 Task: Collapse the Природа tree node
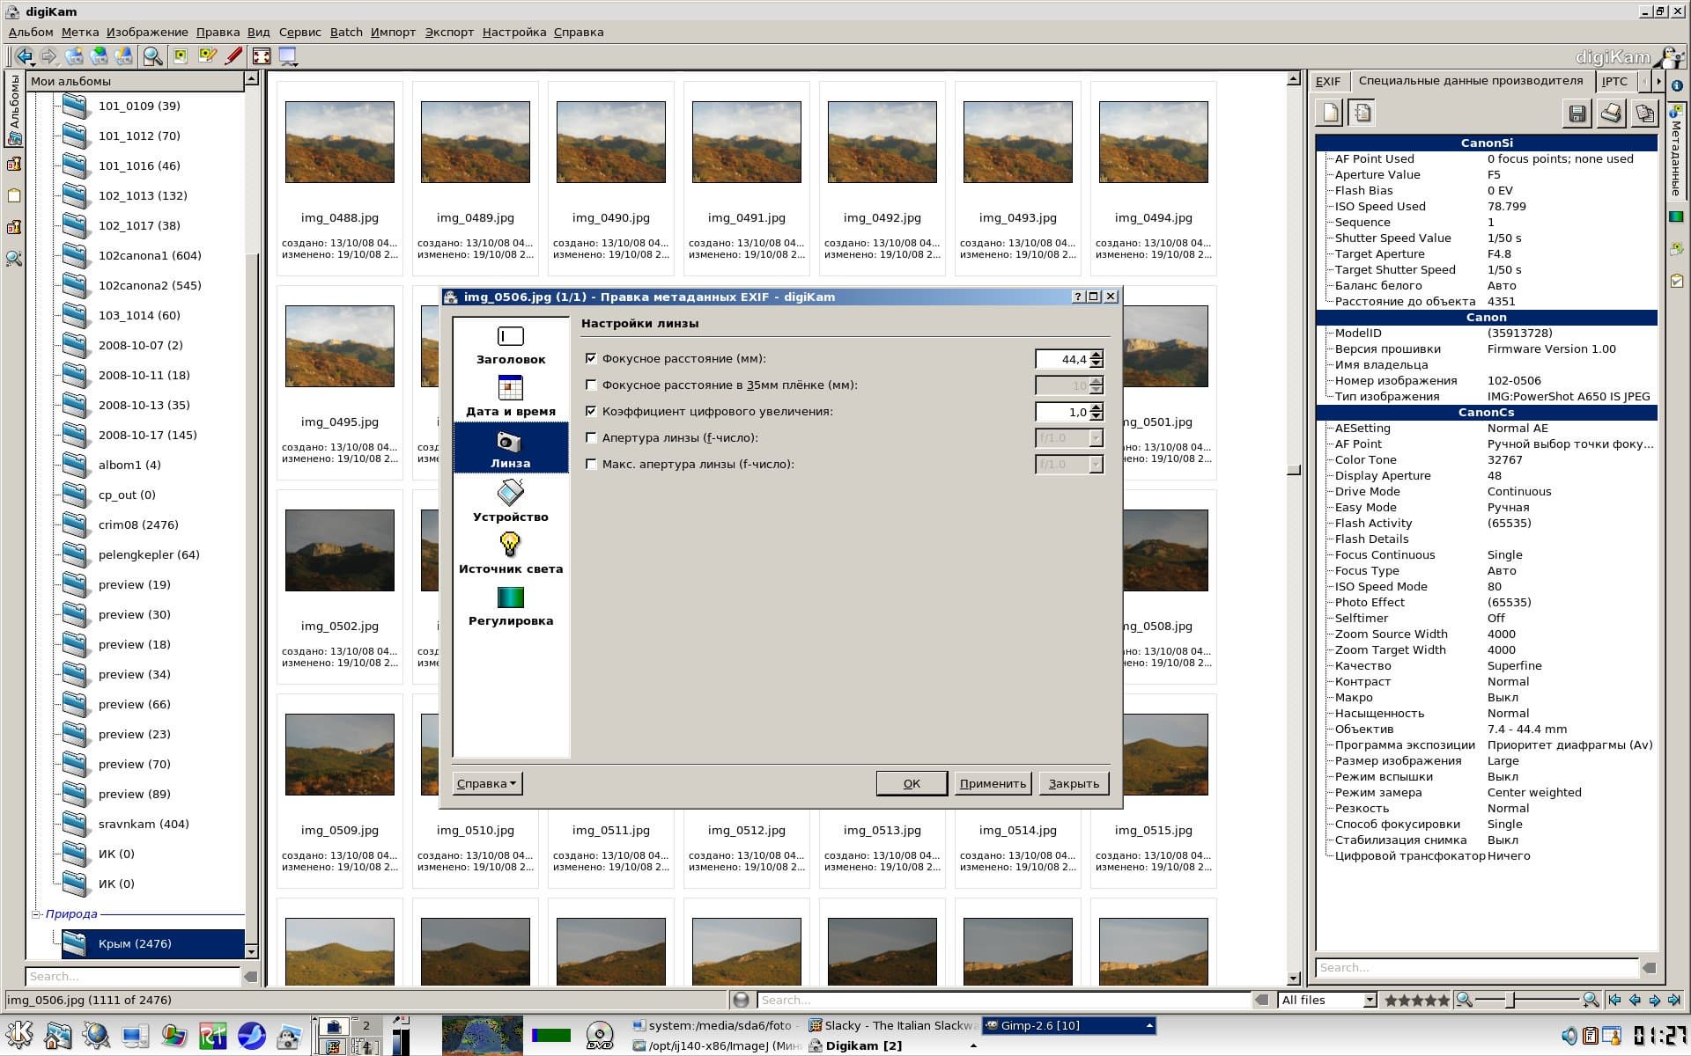[36, 914]
